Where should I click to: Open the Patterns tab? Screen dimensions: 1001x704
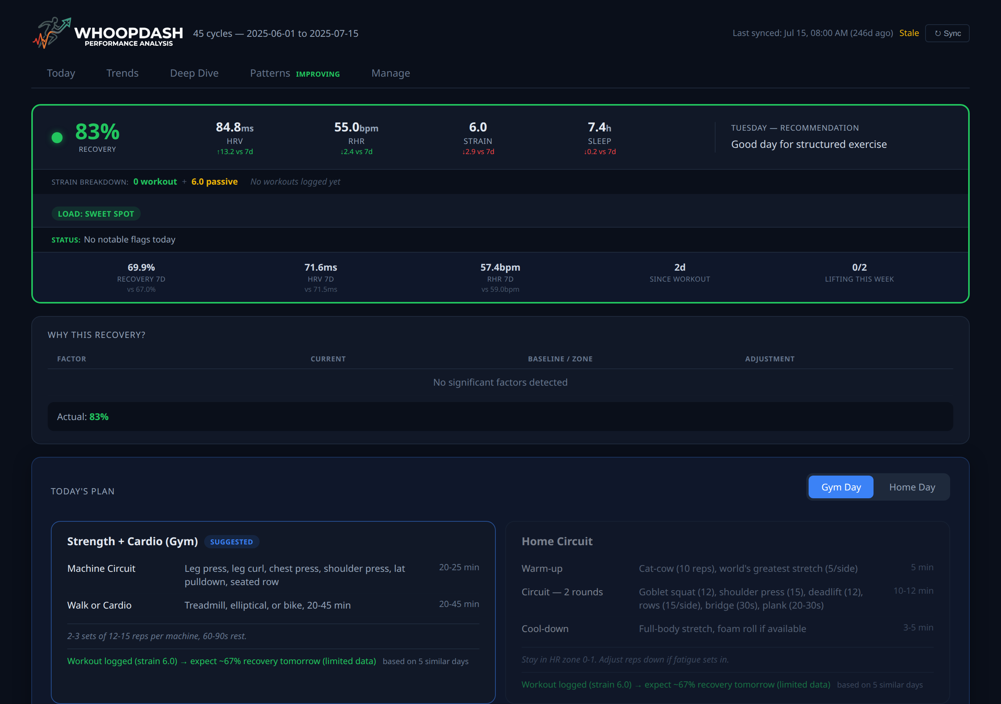pos(270,73)
